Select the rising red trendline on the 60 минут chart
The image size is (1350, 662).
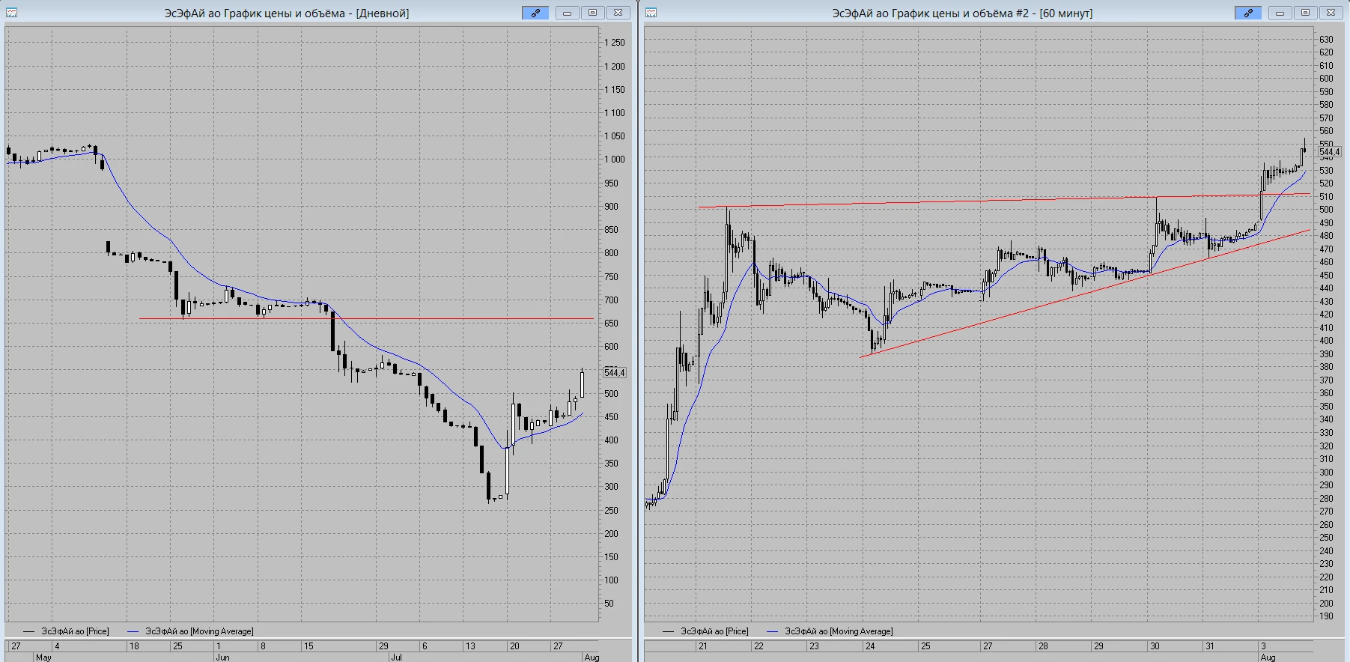1086,294
